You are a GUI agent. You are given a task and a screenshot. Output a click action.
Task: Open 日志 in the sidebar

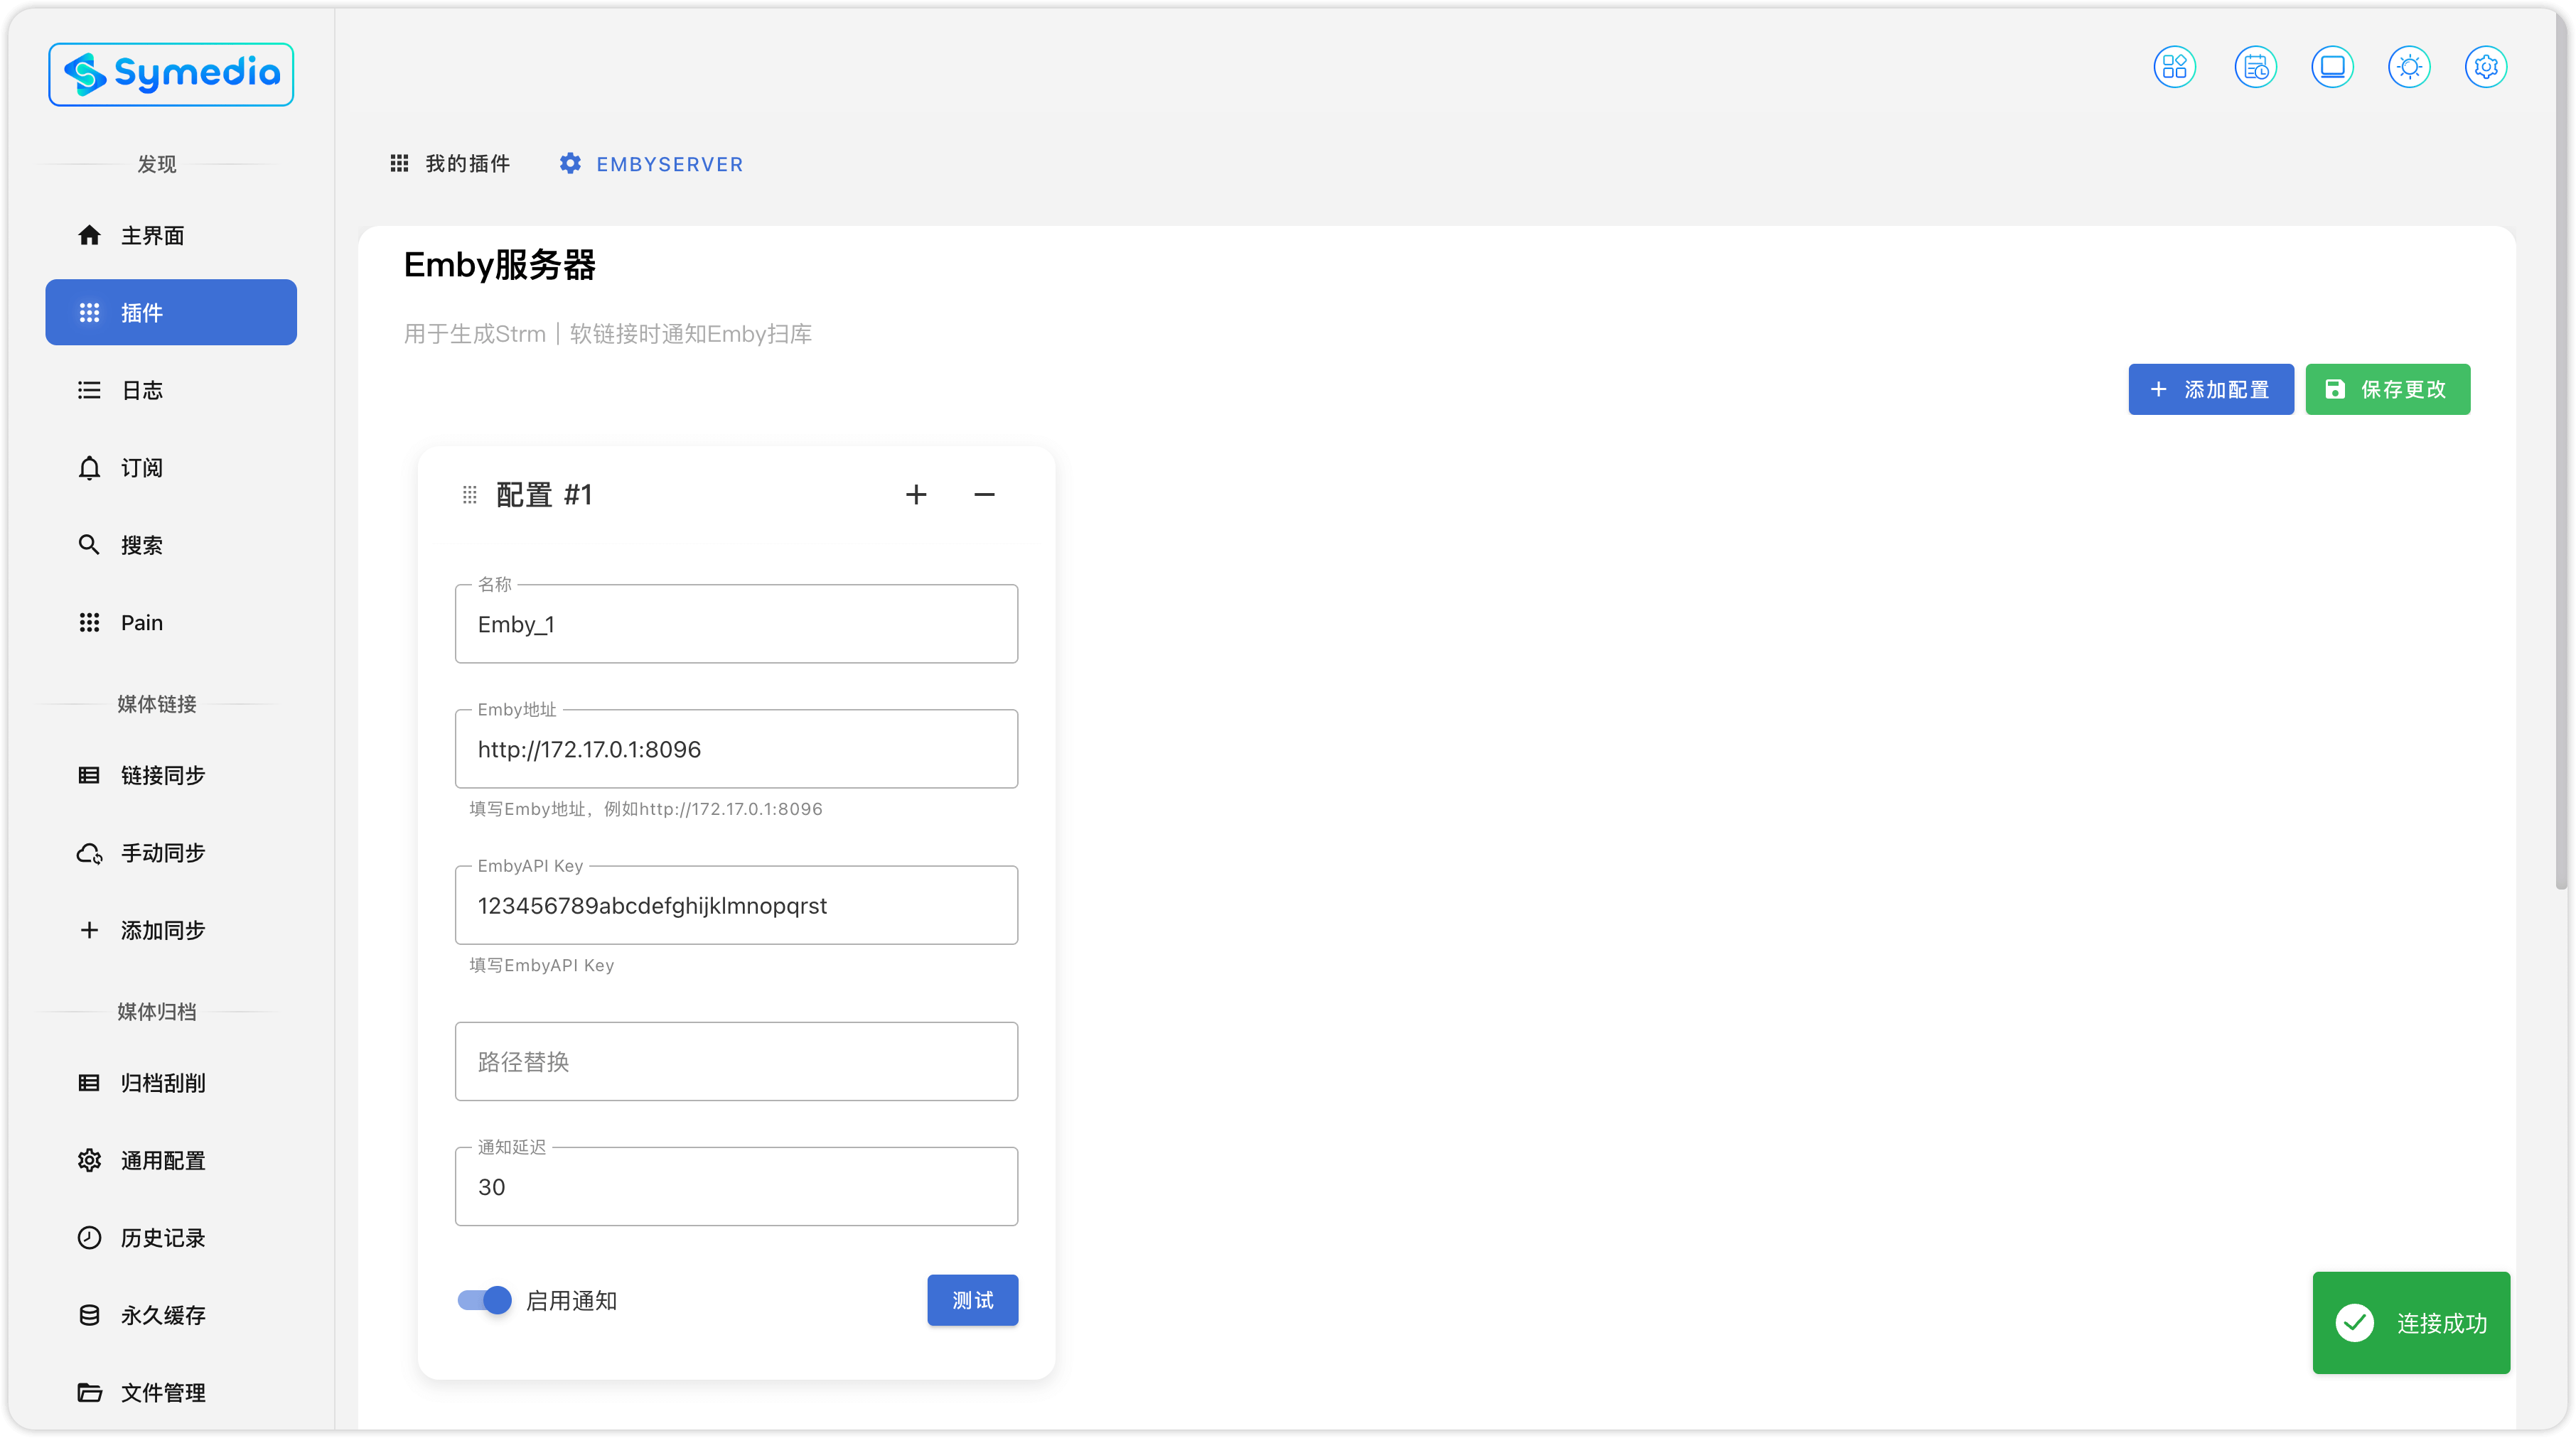click(141, 391)
